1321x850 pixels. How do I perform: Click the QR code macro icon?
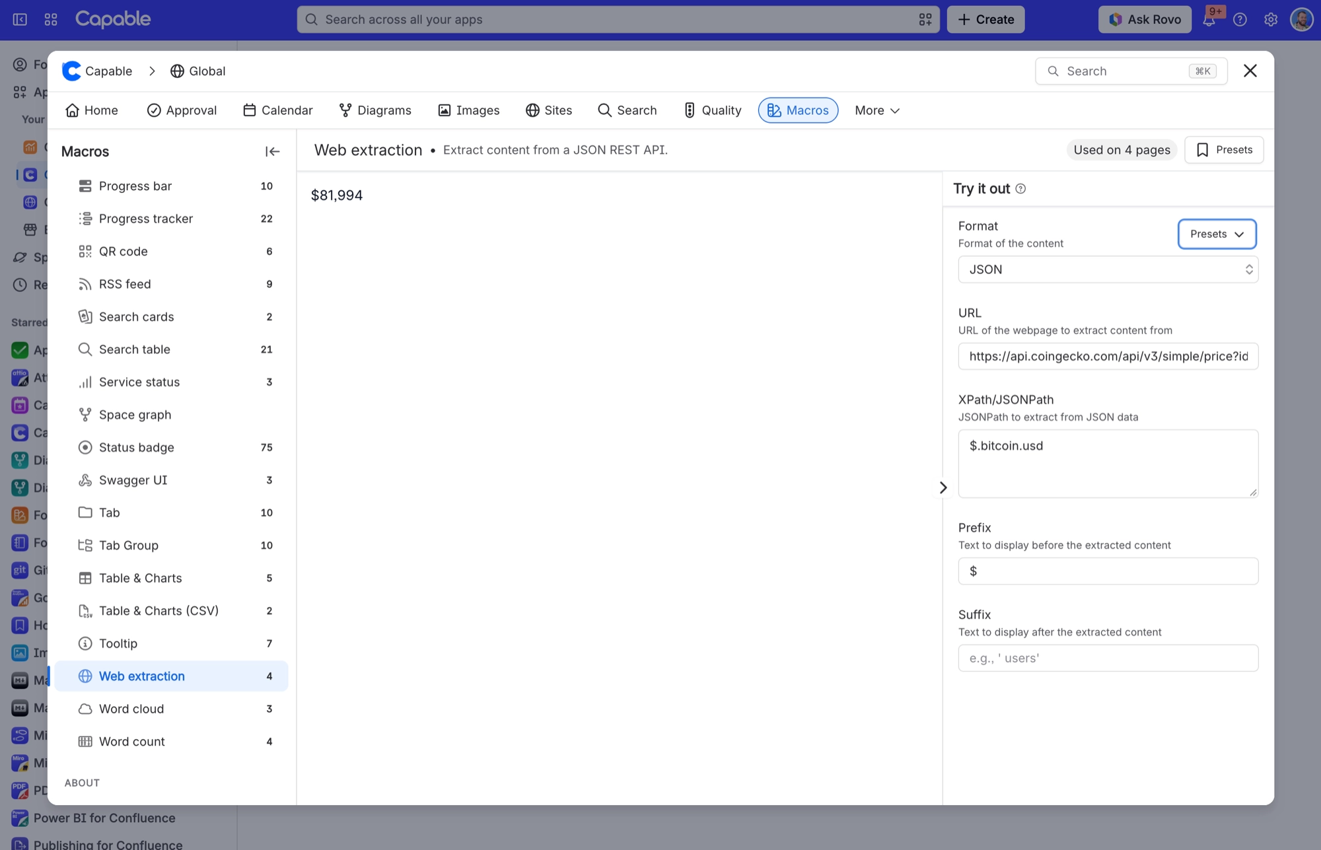(x=85, y=251)
